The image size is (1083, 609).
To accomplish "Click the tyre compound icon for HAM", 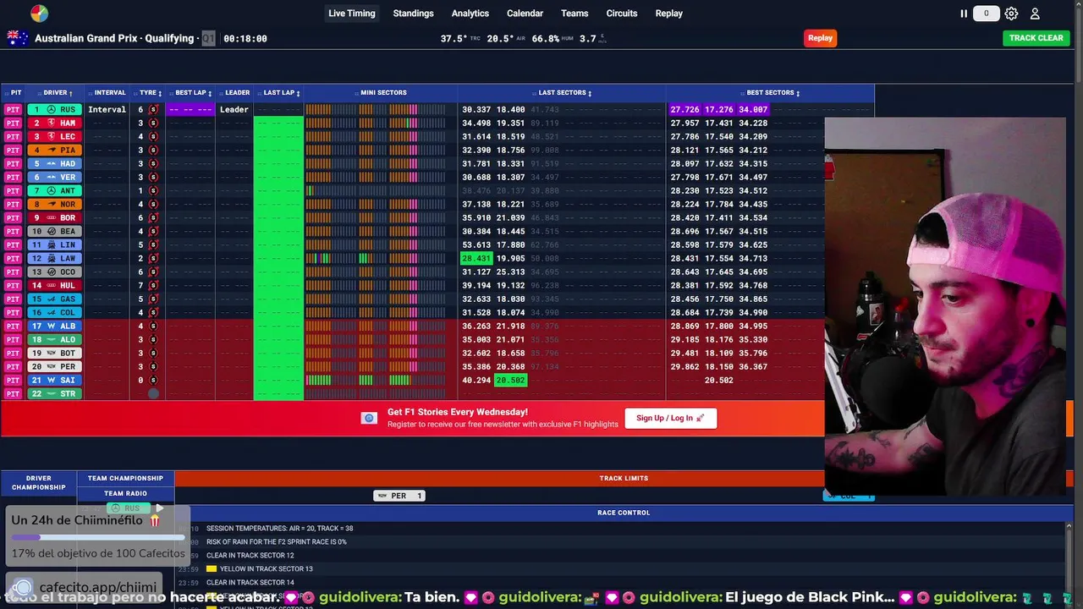I will click(x=153, y=123).
